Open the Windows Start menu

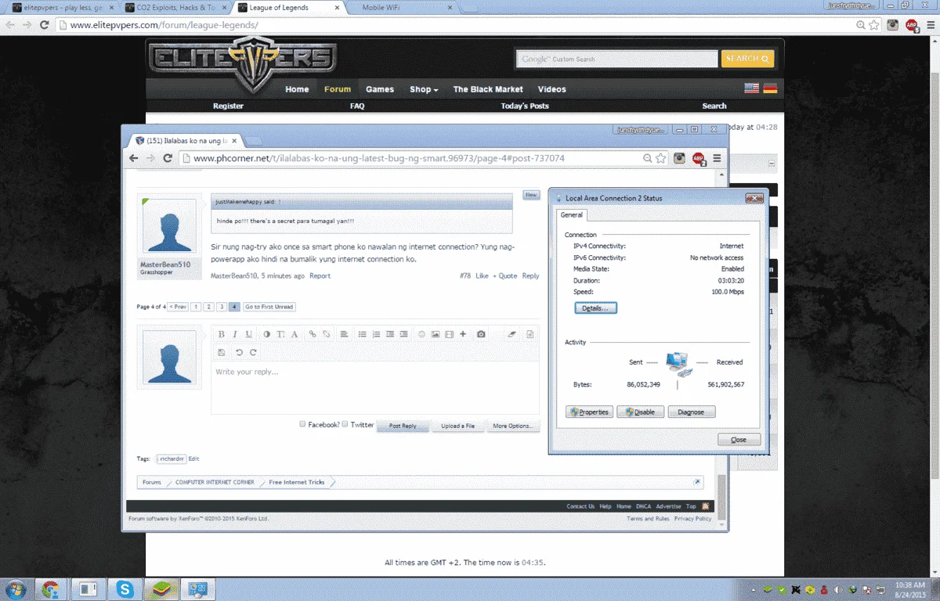(x=15, y=588)
